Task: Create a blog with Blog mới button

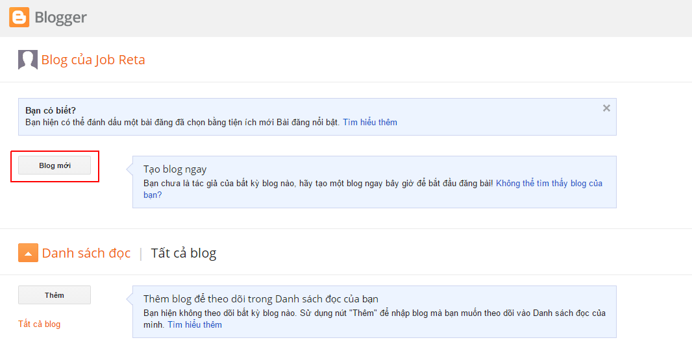Action: (55, 166)
